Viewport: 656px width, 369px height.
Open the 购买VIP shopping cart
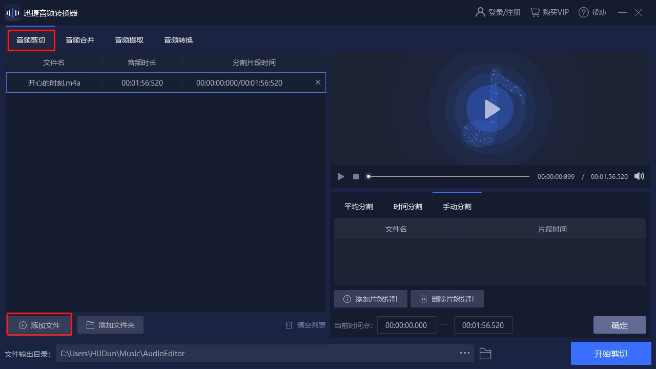point(549,12)
